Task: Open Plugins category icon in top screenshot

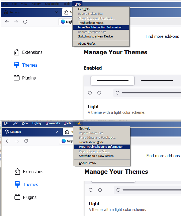Action: [x=17, y=78]
